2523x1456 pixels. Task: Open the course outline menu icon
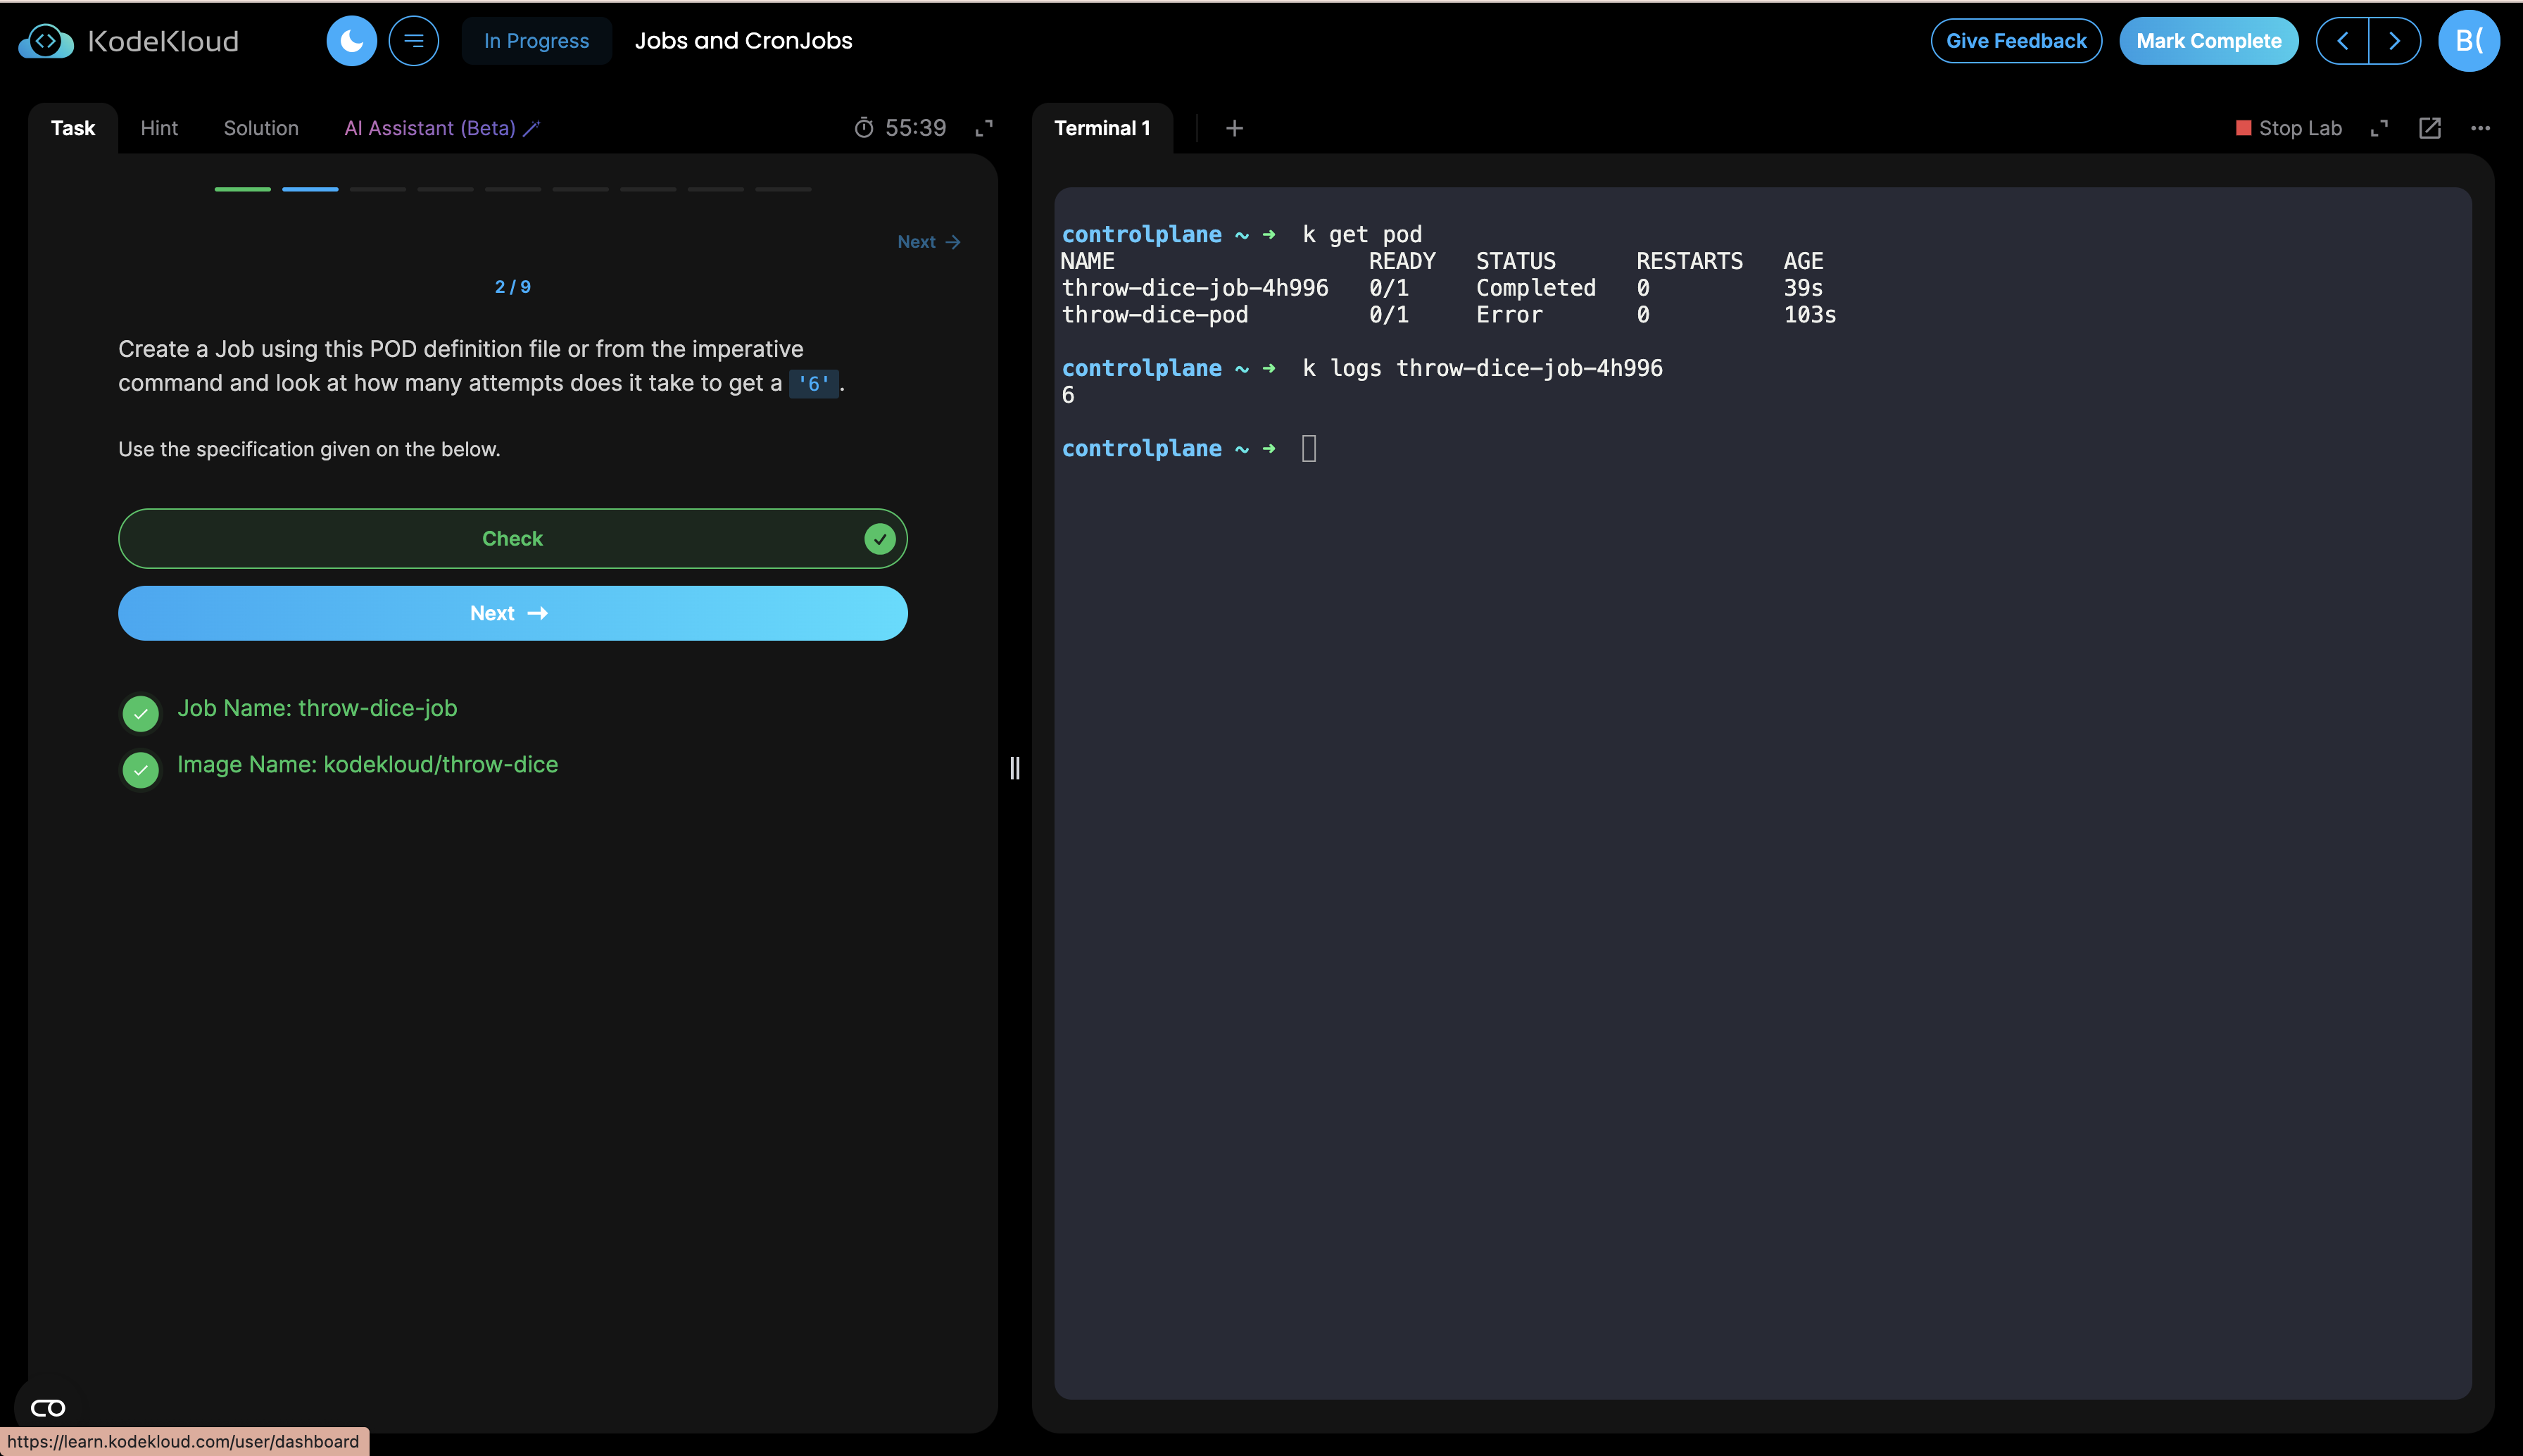(x=413, y=41)
